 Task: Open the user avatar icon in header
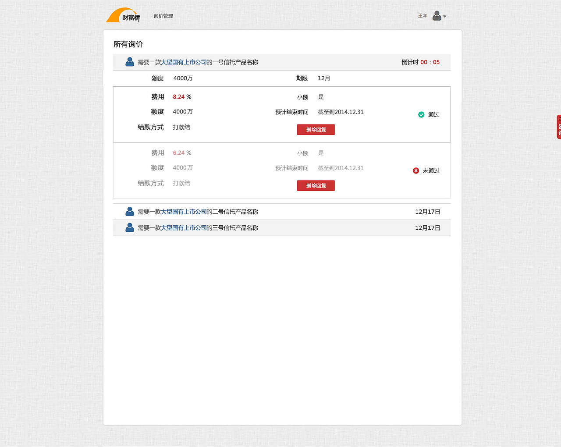coord(437,15)
